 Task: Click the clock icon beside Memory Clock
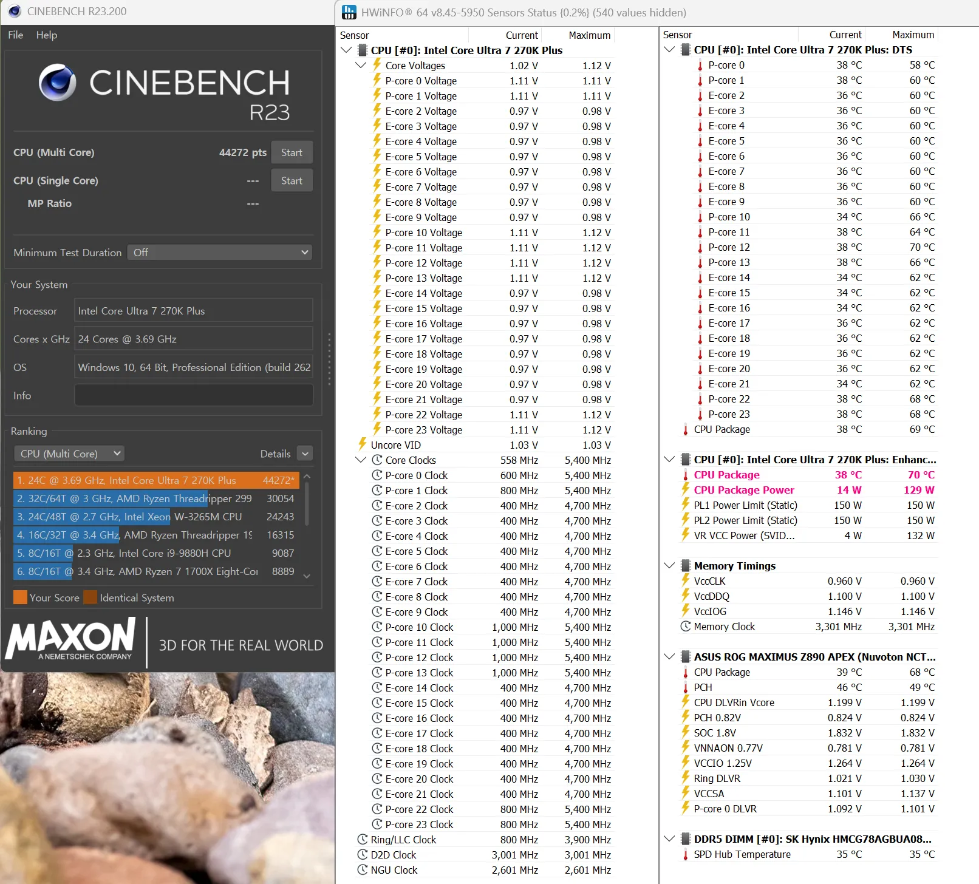point(686,627)
